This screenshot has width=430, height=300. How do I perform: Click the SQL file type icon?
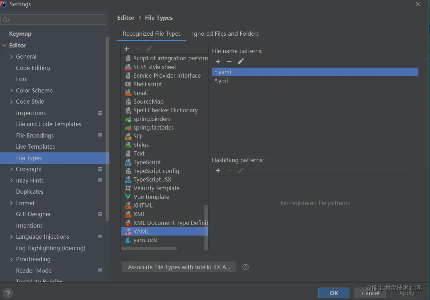point(128,136)
